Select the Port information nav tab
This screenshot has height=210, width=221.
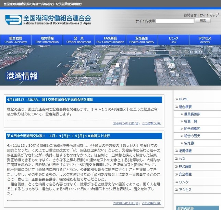click(x=47, y=40)
